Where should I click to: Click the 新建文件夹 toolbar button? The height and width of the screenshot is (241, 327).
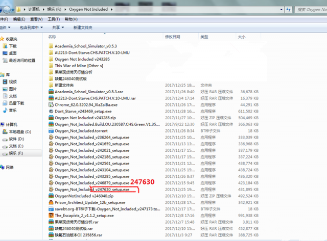[83, 28]
